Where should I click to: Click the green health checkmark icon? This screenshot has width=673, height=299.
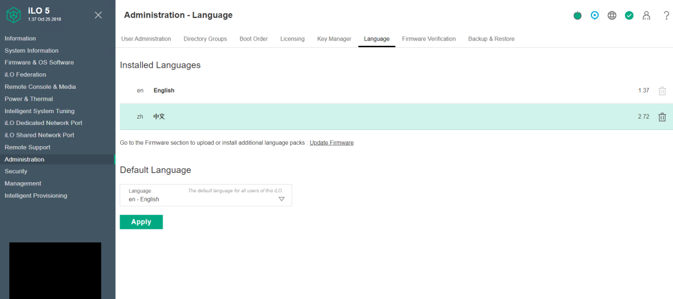point(629,16)
